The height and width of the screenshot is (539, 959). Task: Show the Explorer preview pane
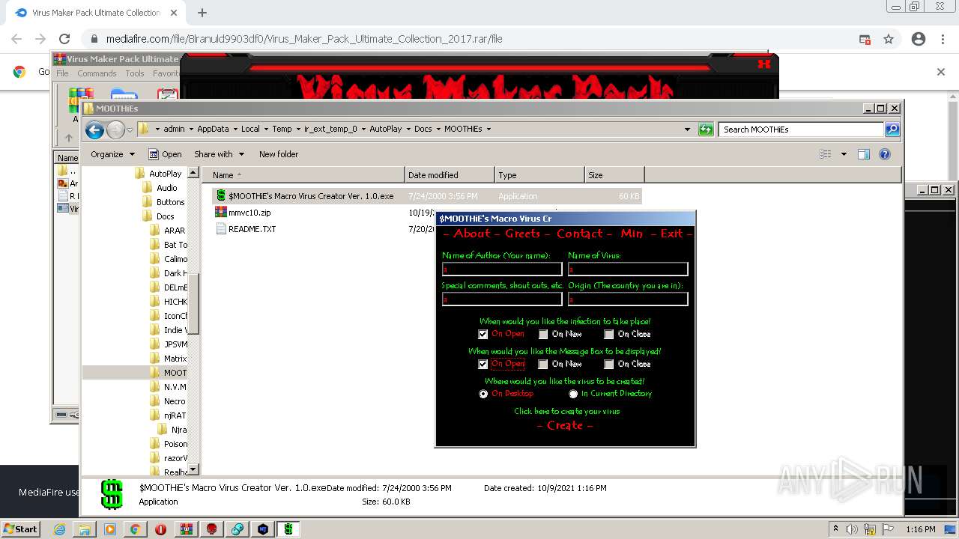(864, 154)
